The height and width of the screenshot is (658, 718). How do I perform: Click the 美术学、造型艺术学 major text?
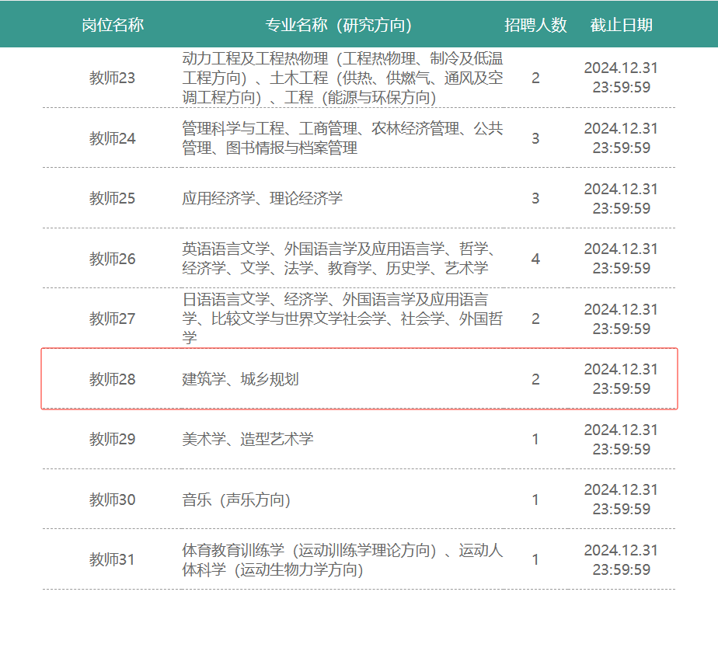coord(247,439)
